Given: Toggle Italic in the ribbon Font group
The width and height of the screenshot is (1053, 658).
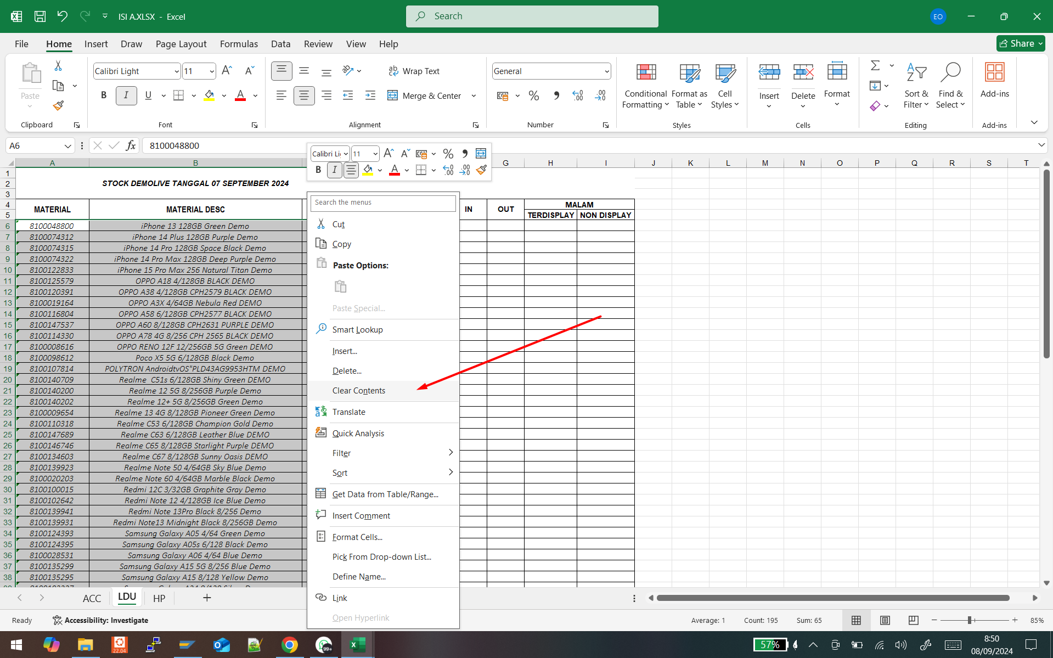Looking at the screenshot, I should (x=126, y=95).
